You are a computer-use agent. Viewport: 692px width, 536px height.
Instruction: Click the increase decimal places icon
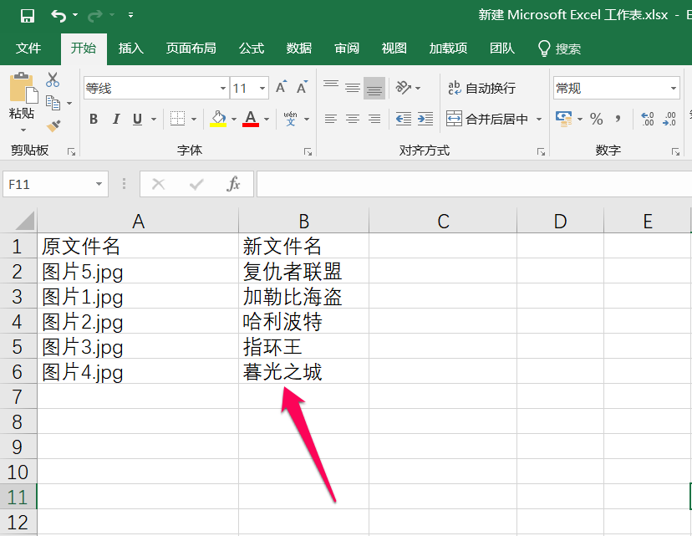tap(647, 119)
